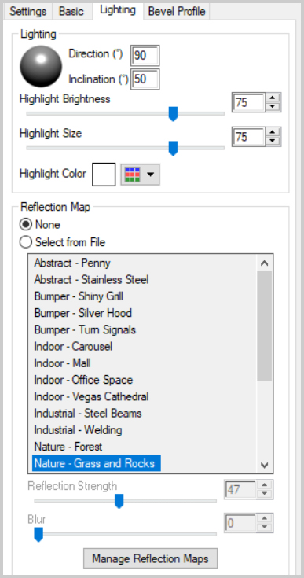Viewport: 304px width, 578px height.
Task: Click the reflection list scroll-down arrow
Action: click(x=264, y=465)
